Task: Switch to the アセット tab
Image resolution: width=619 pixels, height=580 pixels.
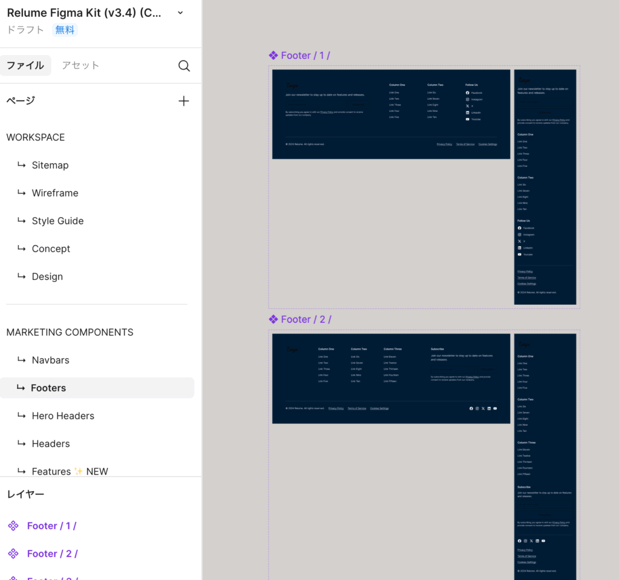Action: (x=80, y=65)
